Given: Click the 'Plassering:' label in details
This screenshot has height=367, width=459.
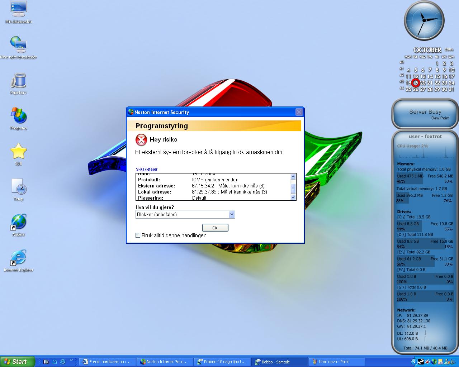Looking at the screenshot, I should (x=151, y=198).
